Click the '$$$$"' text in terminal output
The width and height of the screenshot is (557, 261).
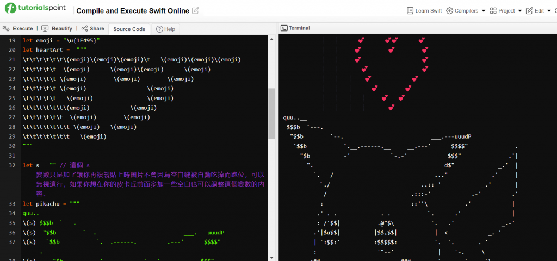459,146
